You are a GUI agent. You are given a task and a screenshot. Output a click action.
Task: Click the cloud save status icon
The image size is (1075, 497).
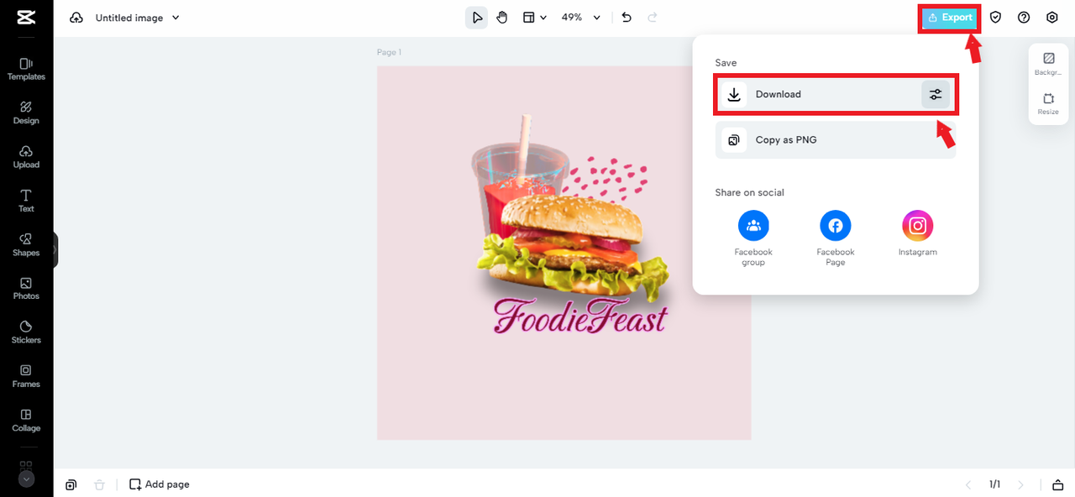coord(76,18)
